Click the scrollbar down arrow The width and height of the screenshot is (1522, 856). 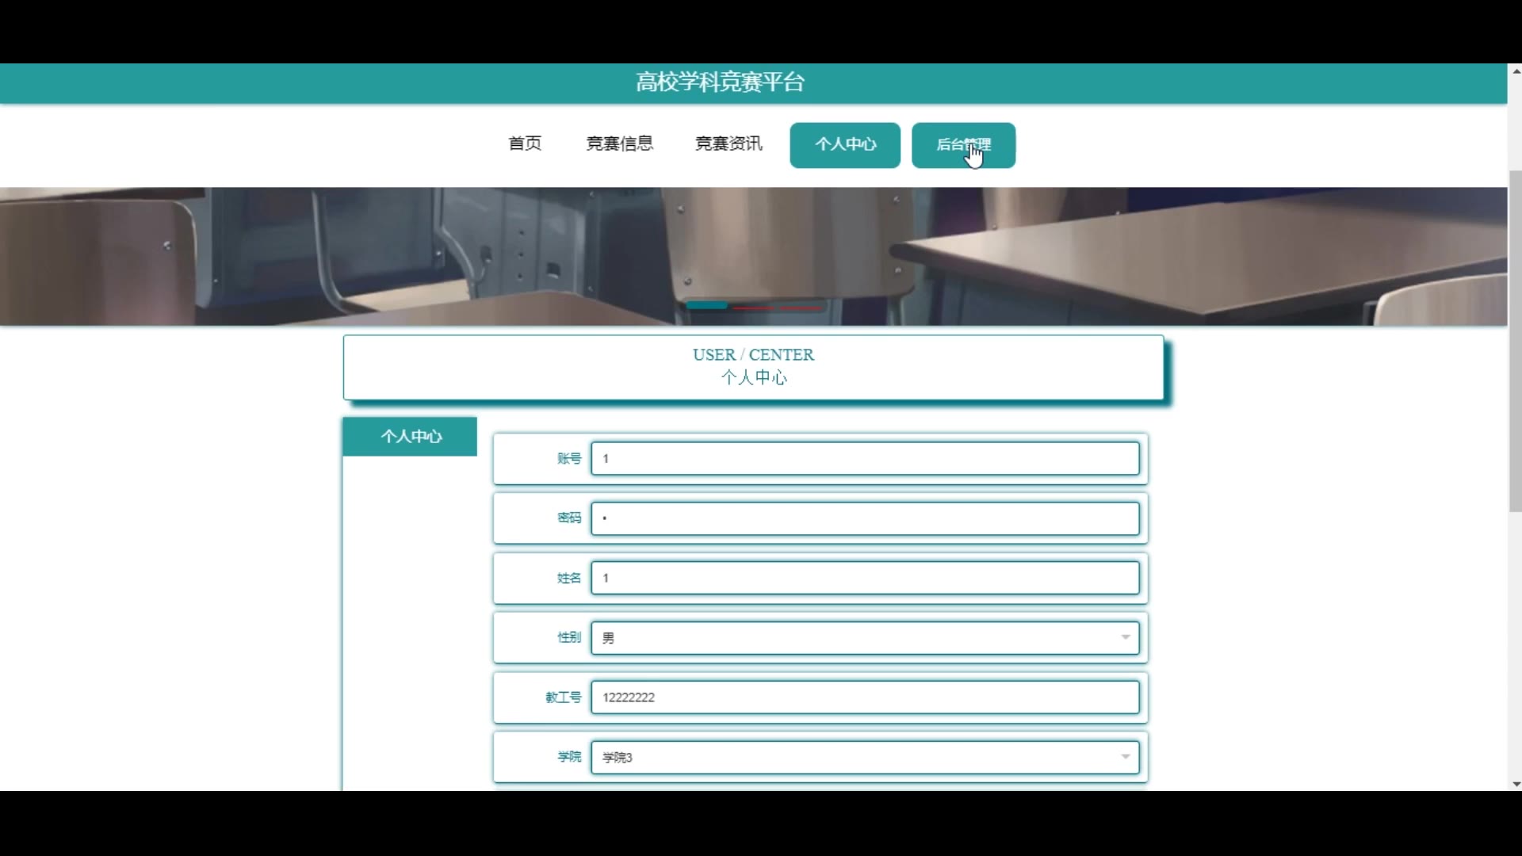pos(1516,784)
